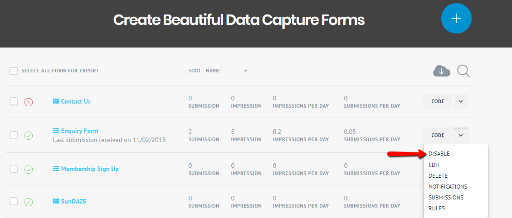
Task: Open the search magnifier icon
Action: (463, 71)
